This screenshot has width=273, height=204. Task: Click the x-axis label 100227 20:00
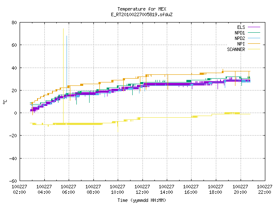tap(241, 190)
